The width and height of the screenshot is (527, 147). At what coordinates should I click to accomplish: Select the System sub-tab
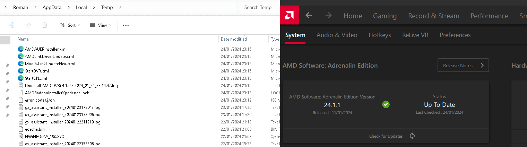(x=295, y=35)
